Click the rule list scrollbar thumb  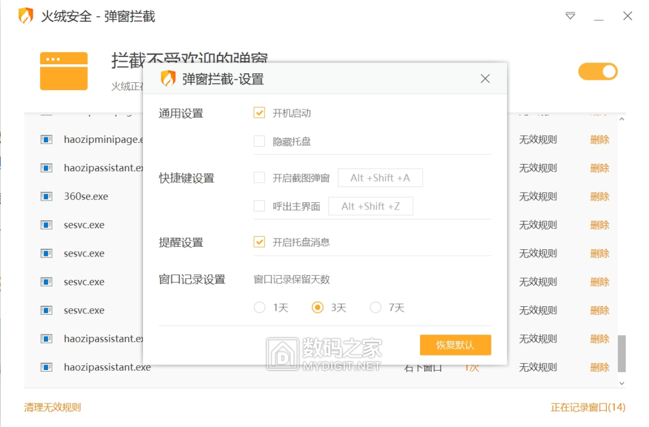(622, 354)
